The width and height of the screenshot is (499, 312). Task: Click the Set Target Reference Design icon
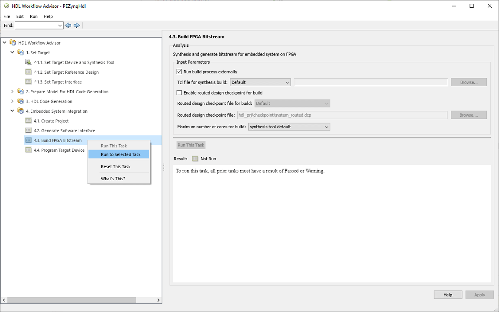(29, 72)
